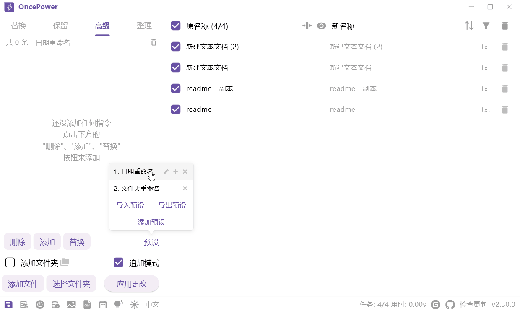Remove preset 文件夹重命名 with its X
Screen dimensions: 520x311
coord(185,188)
